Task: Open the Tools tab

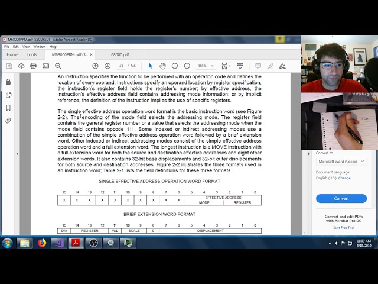Action: 31,54
